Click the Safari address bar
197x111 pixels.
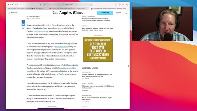(68, 5)
